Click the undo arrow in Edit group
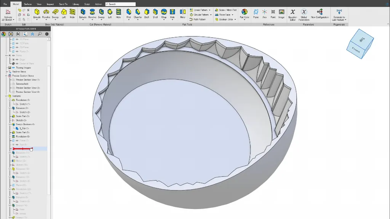 19,10
